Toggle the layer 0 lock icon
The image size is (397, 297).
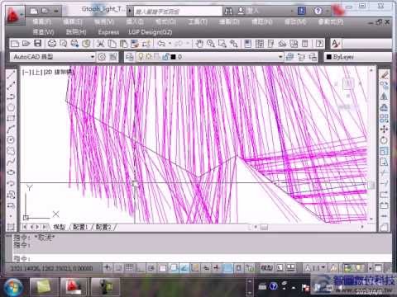(x=165, y=57)
